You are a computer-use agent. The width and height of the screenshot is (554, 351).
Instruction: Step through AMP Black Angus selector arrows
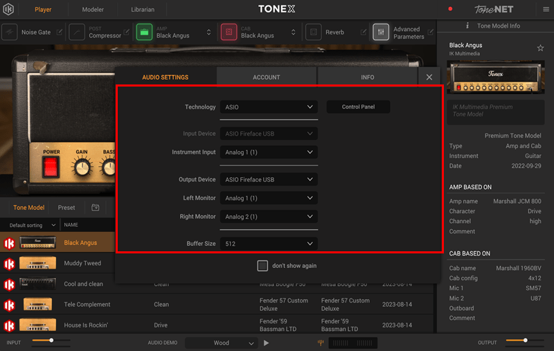tap(209, 32)
